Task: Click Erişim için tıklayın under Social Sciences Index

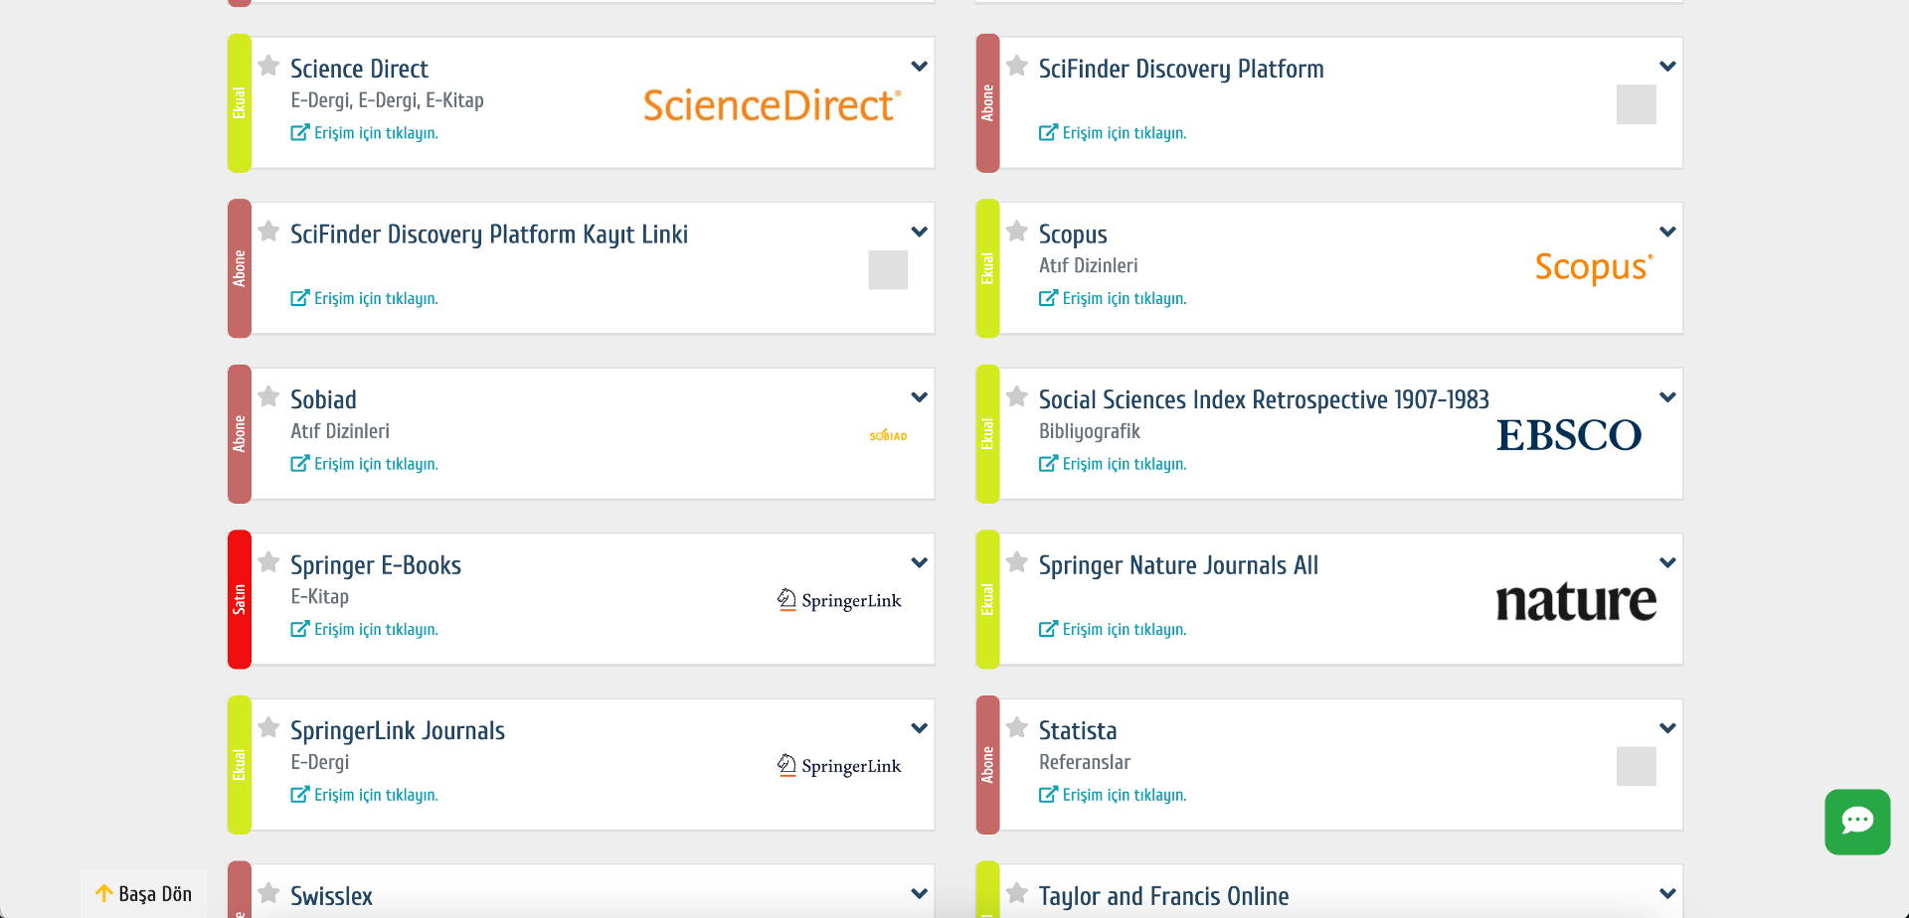Action: point(1124,464)
